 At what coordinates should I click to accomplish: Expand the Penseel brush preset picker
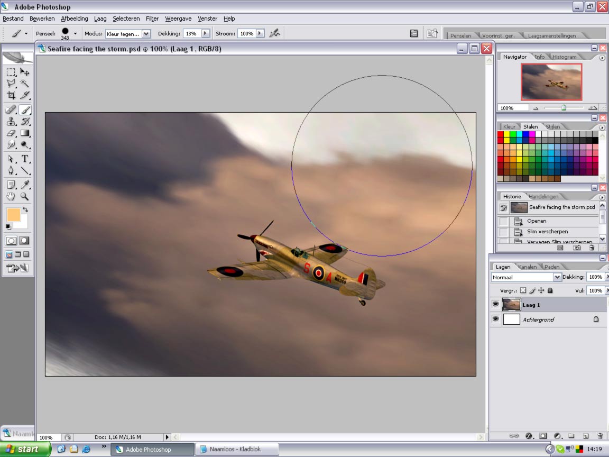tap(75, 33)
